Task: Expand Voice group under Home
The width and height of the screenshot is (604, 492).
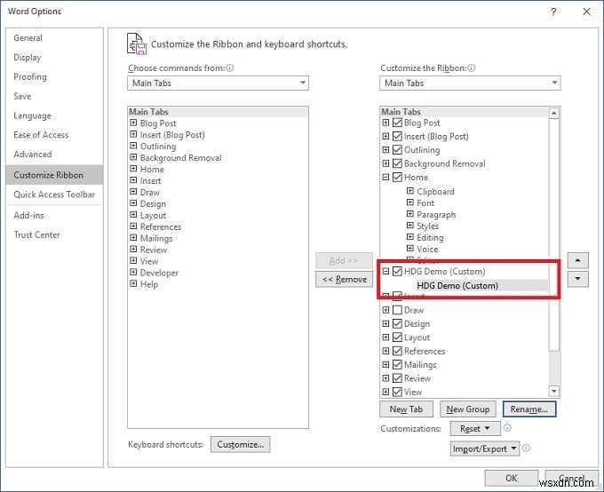Action: click(x=410, y=249)
